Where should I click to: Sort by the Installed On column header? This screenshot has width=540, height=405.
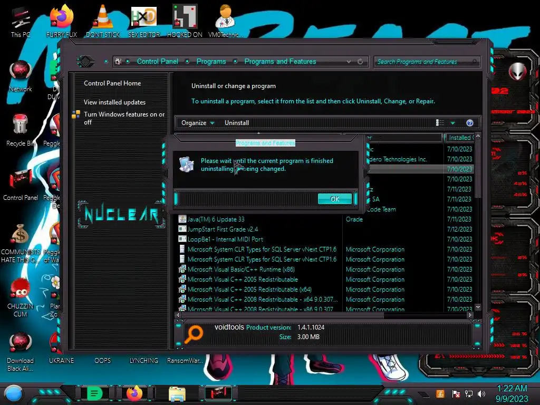[x=459, y=138]
